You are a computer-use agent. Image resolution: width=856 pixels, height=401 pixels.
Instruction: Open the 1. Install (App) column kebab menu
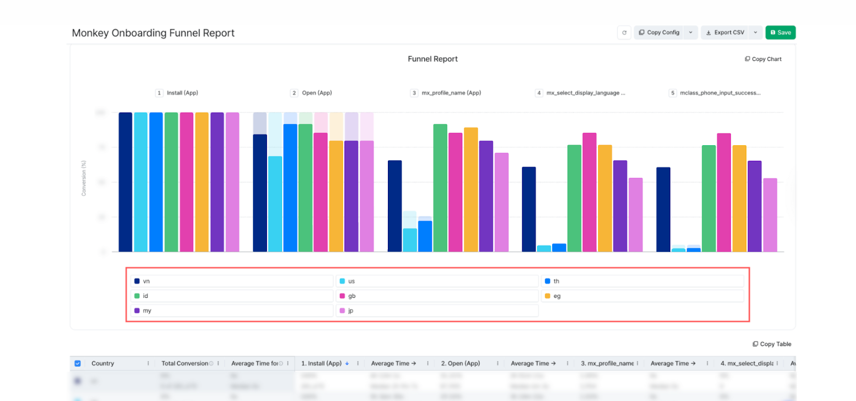coord(358,364)
